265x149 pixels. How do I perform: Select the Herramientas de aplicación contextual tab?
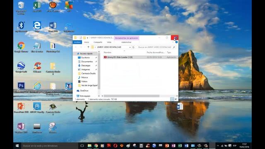pos(127,38)
